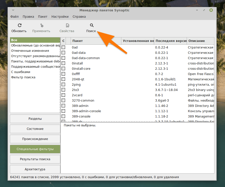This screenshot has height=187, width=225.
Task: Mark the 2048-qt package checkbox
Action: coord(63,79)
